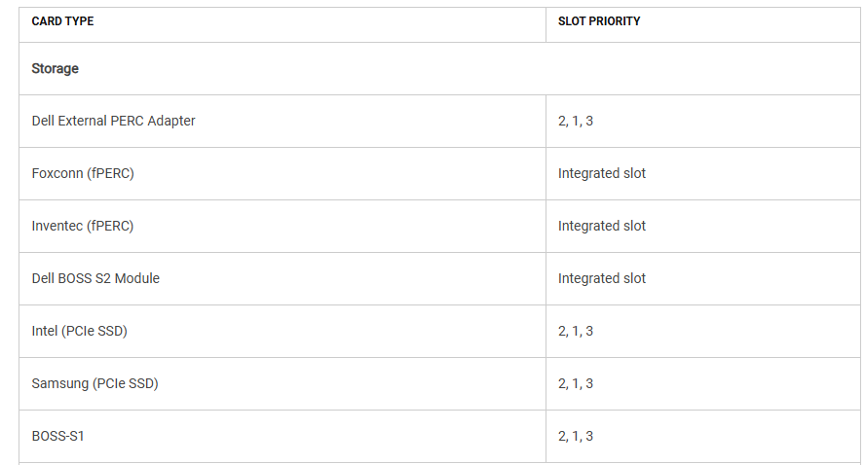Click the Intel (PCIe SSD) entry

[79, 332]
